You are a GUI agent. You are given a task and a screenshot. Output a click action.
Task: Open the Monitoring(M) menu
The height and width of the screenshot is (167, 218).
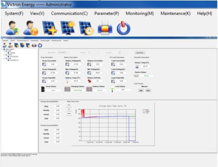(140, 13)
